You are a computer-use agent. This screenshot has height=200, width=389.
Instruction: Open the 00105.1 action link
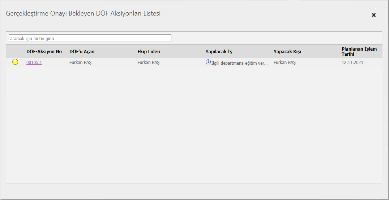[34, 63]
